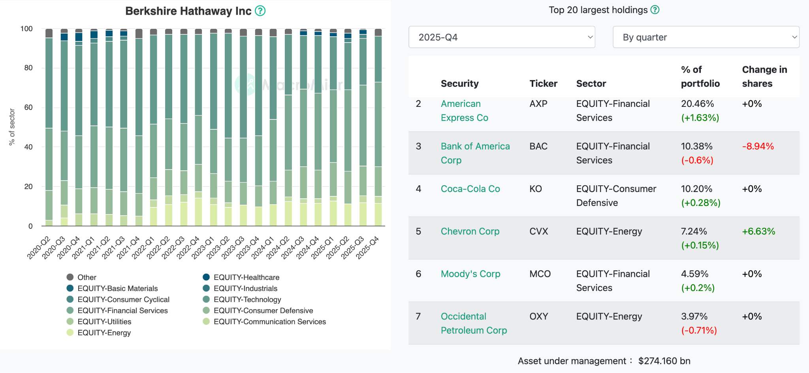The height and width of the screenshot is (373, 809).
Task: Click help icon next to Top 20 largest holdings
Action: click(655, 10)
